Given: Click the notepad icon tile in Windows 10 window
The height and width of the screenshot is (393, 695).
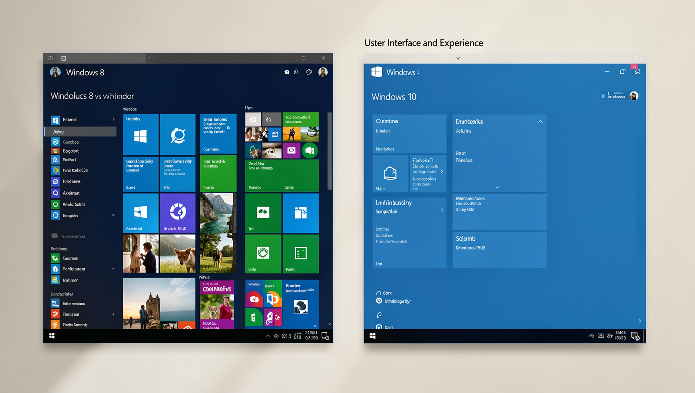Looking at the screenshot, I should [x=390, y=173].
